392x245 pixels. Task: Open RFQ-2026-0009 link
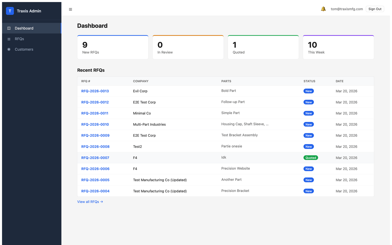point(95,136)
